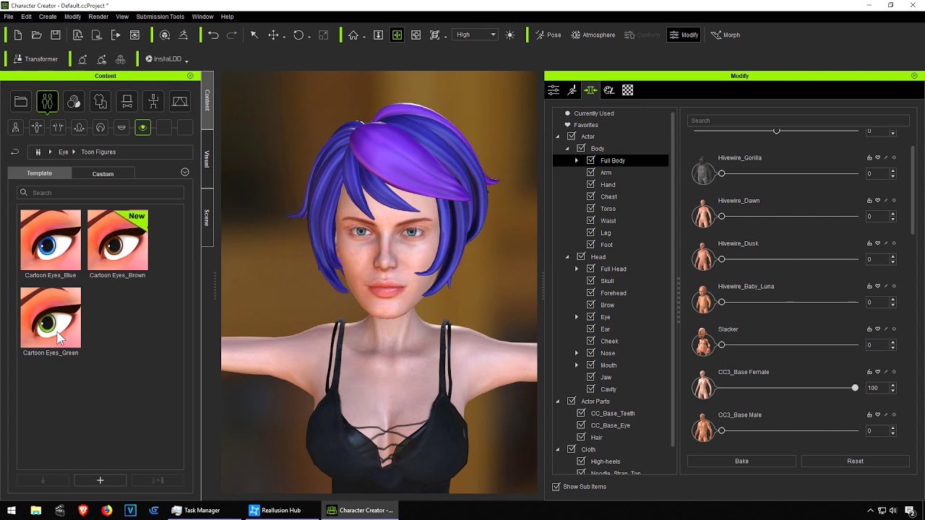Image resolution: width=925 pixels, height=520 pixels.
Task: Expand the Full Head tree node
Action: [577, 269]
